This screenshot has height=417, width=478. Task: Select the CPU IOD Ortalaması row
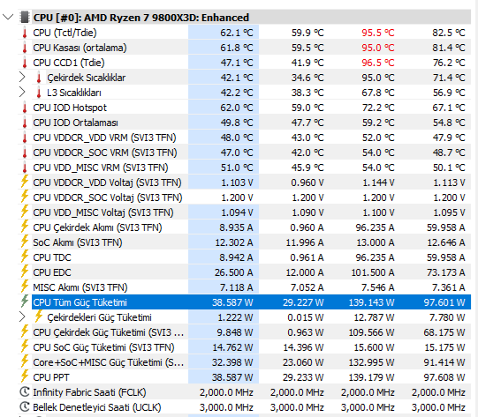coord(245,123)
